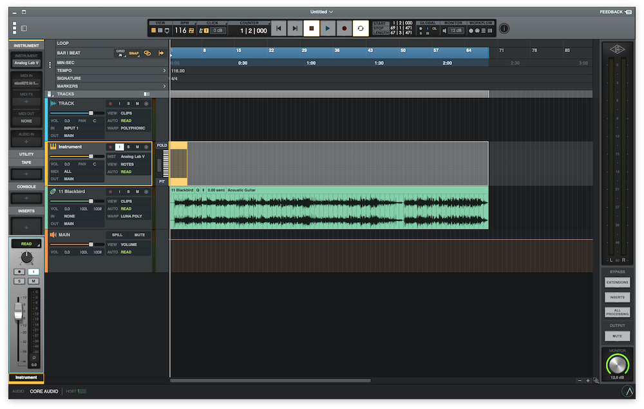Expand the MARKERS ruler row chevron
The width and height of the screenshot is (644, 409).
[164, 86]
